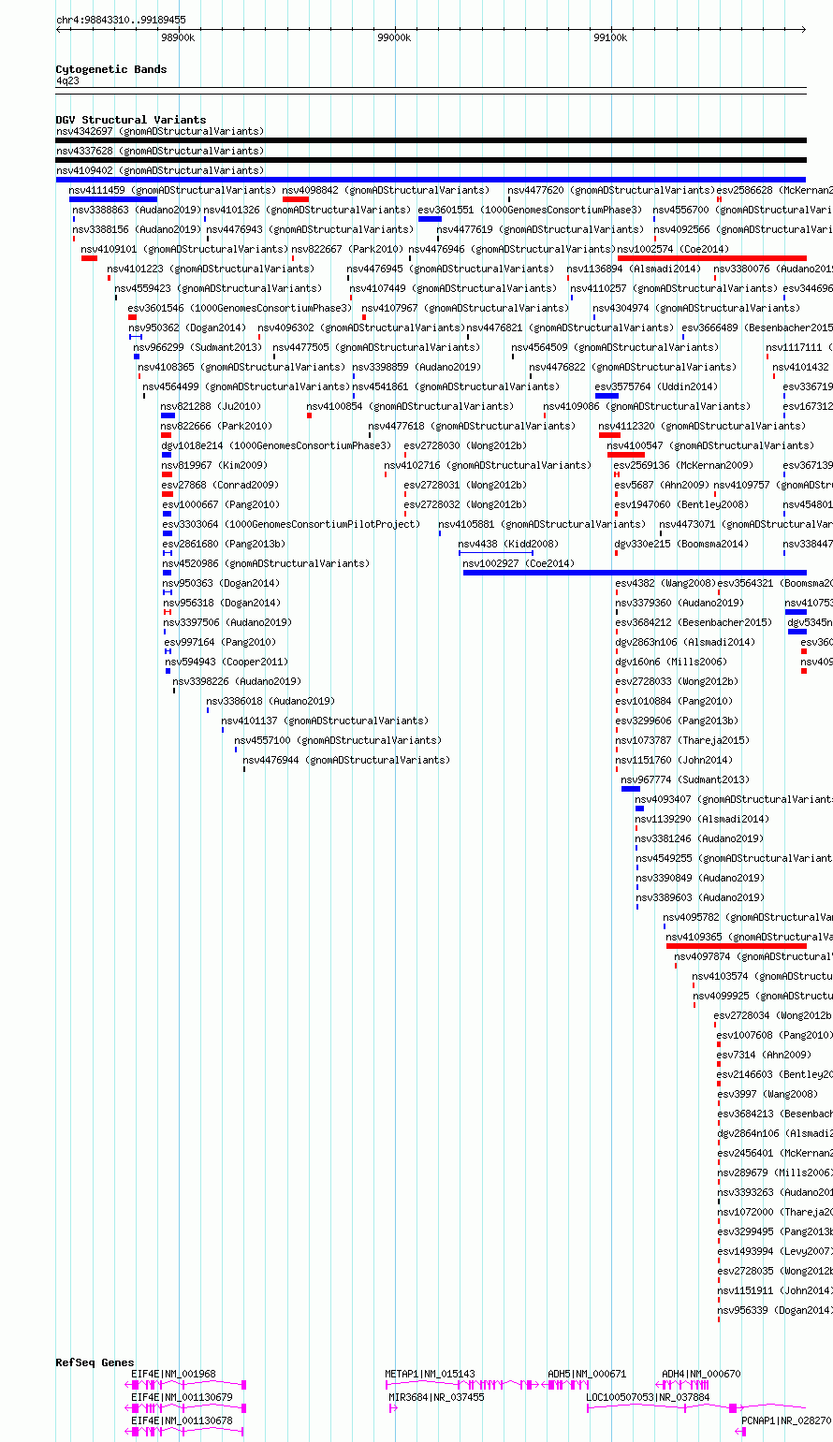The image size is (833, 1442).
Task: Select nsv3398859 (Audano2019) variant label
Action: [416, 367]
